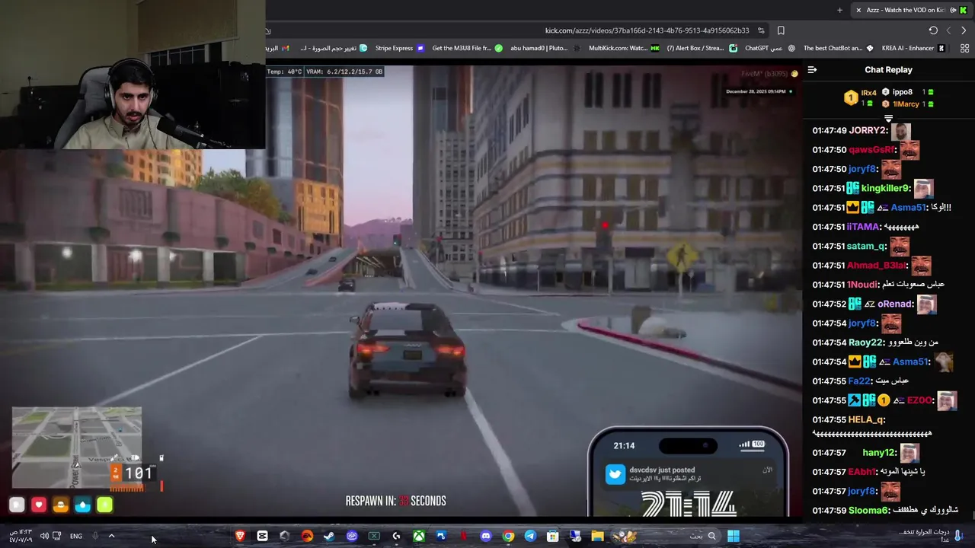Viewport: 975px width, 548px height.
Task: Click the kick.com URL address bar
Action: pyautogui.click(x=647, y=30)
